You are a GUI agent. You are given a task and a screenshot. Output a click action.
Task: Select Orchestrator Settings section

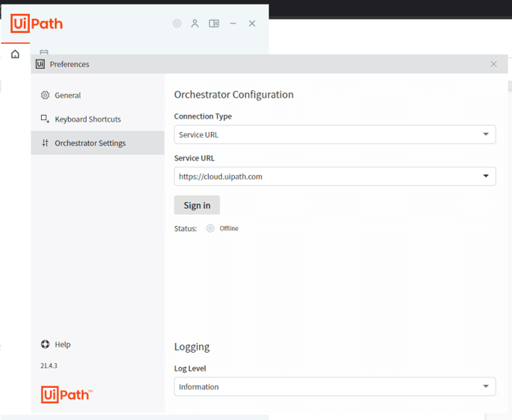(90, 143)
